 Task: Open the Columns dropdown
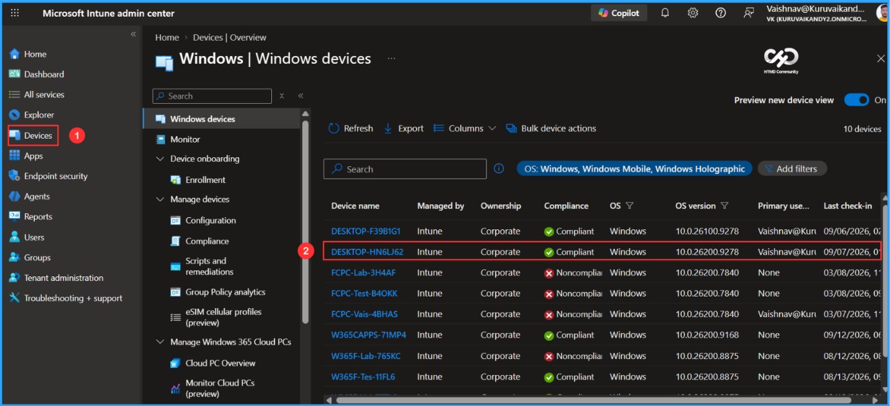click(x=465, y=128)
